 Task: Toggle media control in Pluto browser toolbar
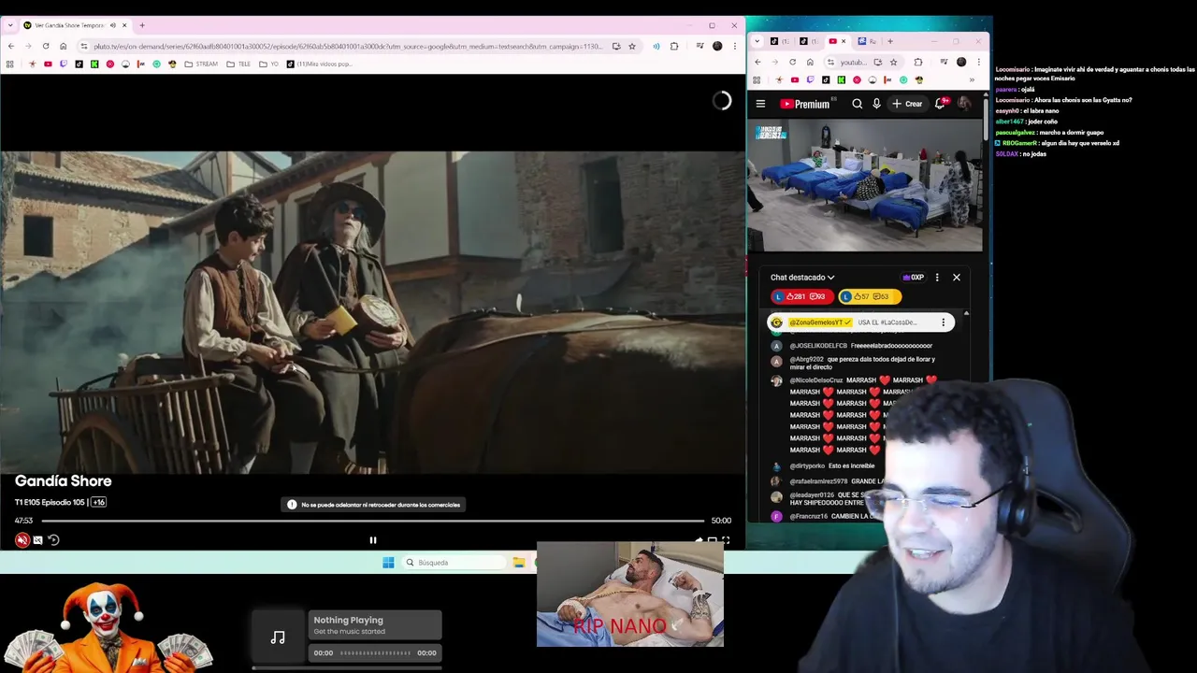[699, 46]
